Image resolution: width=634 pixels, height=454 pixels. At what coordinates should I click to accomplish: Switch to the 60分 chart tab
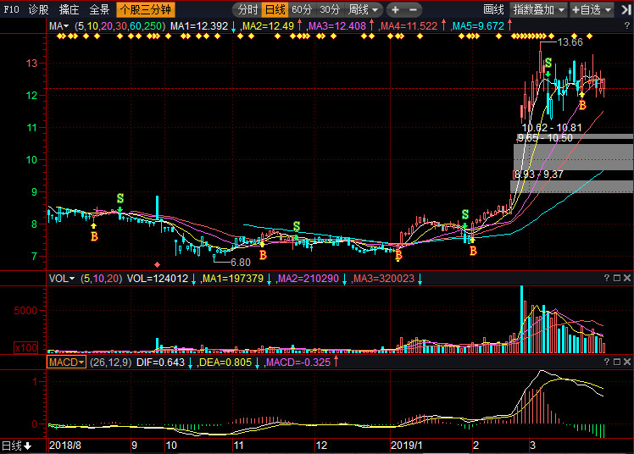click(302, 9)
